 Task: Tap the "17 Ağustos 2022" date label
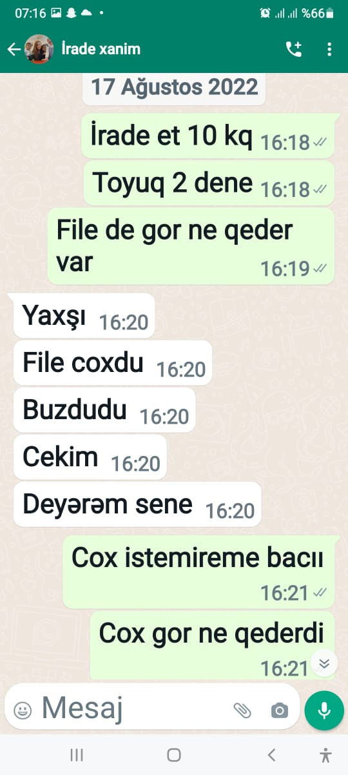(174, 88)
